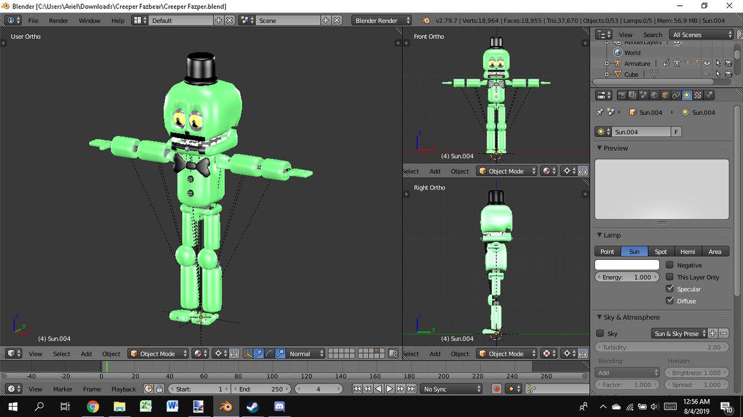Uncheck the Specular lamp checkbox

click(670, 289)
